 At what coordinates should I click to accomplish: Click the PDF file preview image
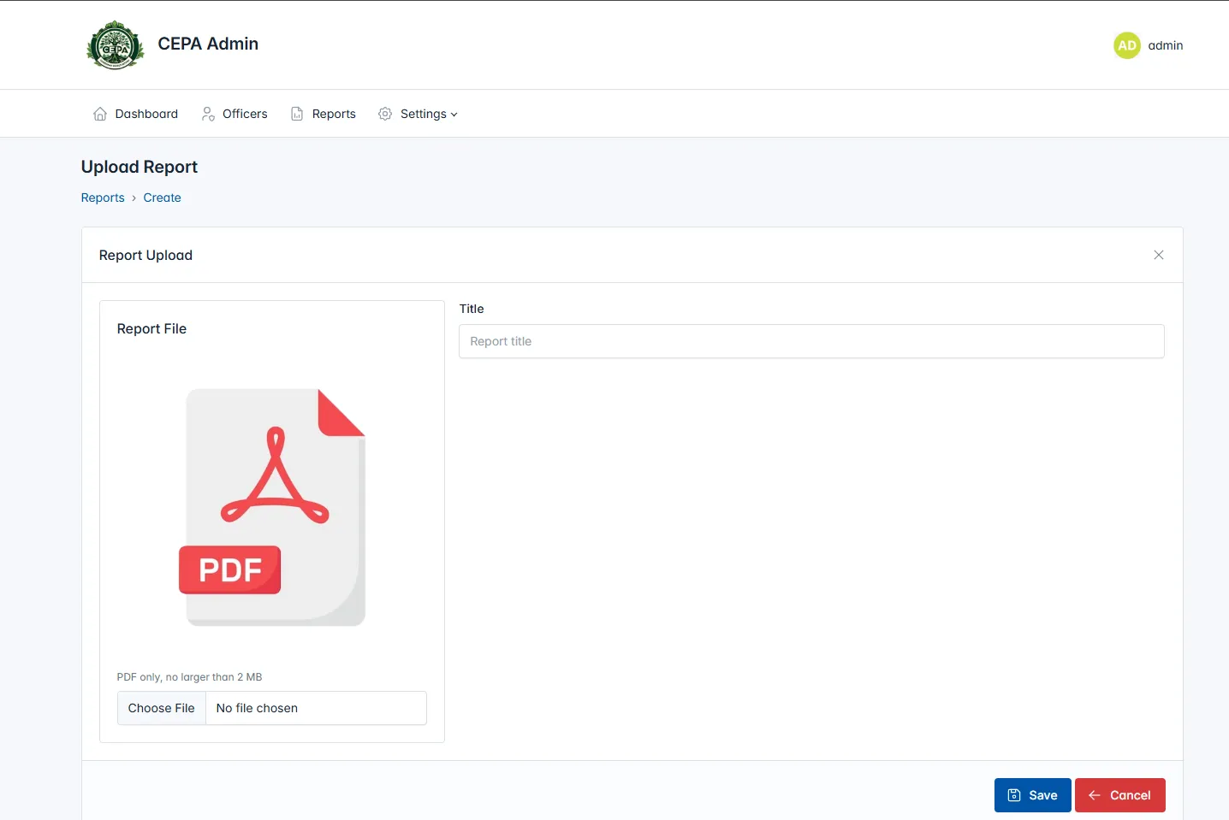tap(272, 507)
